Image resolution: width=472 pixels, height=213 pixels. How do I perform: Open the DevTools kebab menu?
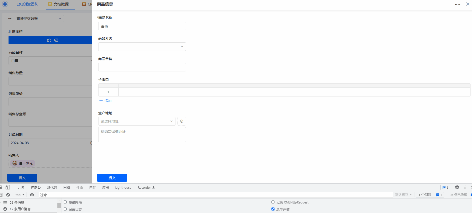click(465, 187)
